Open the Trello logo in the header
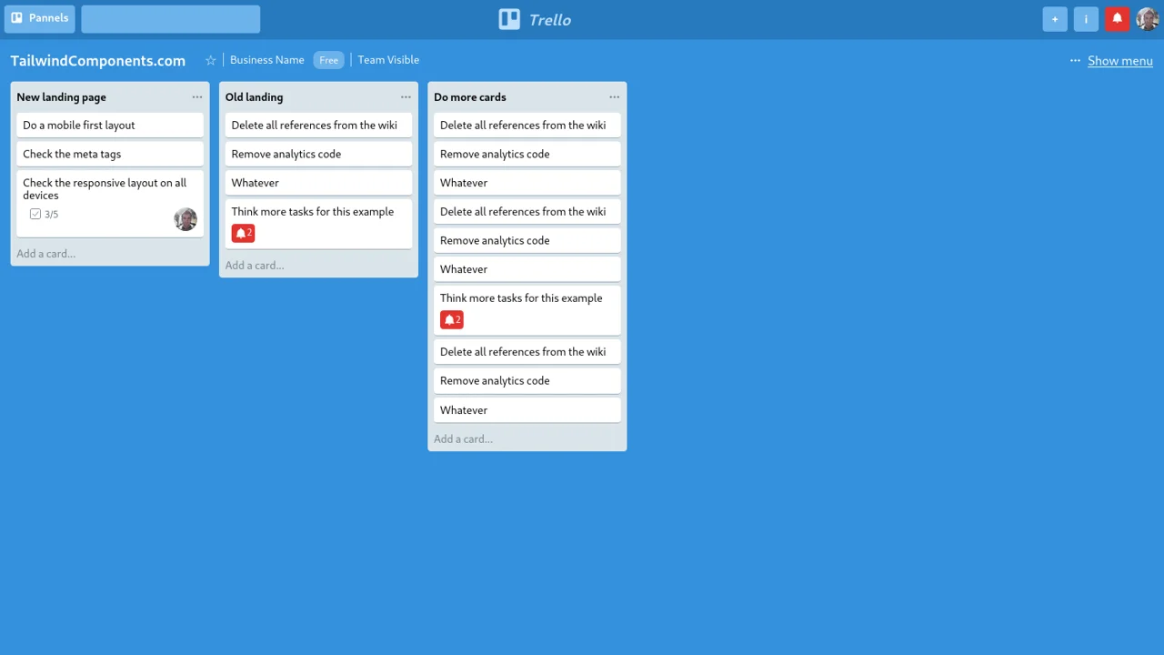The image size is (1164, 655). point(534,19)
